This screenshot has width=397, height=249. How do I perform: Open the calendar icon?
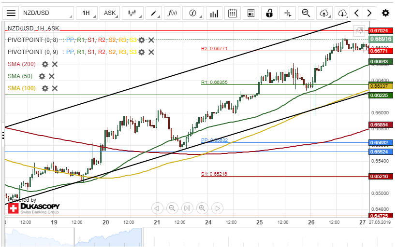(x=233, y=13)
